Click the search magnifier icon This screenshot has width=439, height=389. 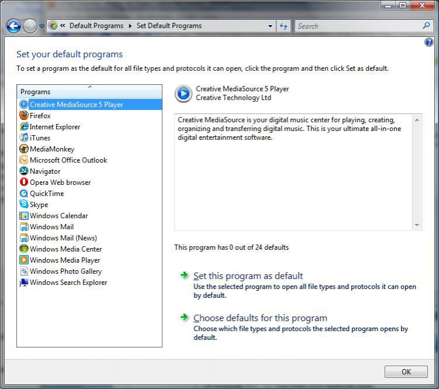point(426,26)
